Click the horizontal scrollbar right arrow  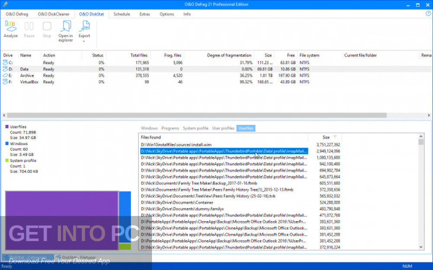tap(429, 115)
